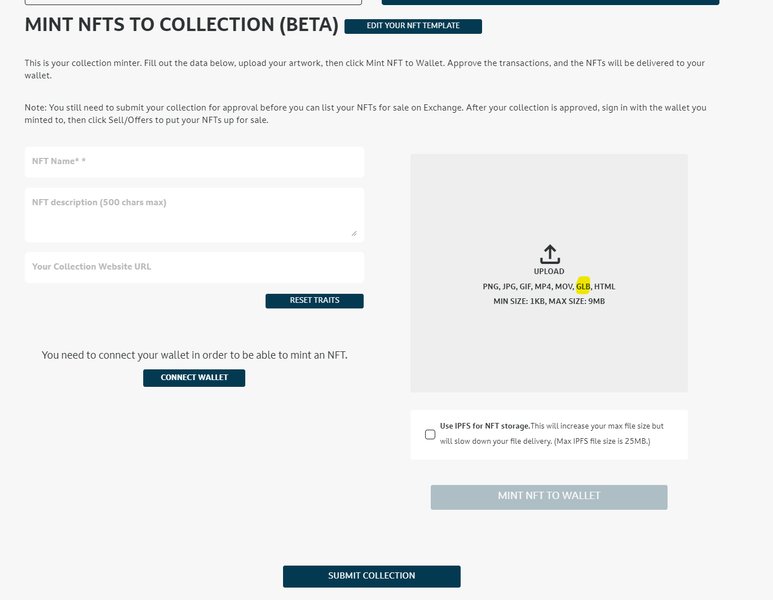This screenshot has width=773, height=600.
Task: Focus the NFT Name field
Action: coord(194,162)
